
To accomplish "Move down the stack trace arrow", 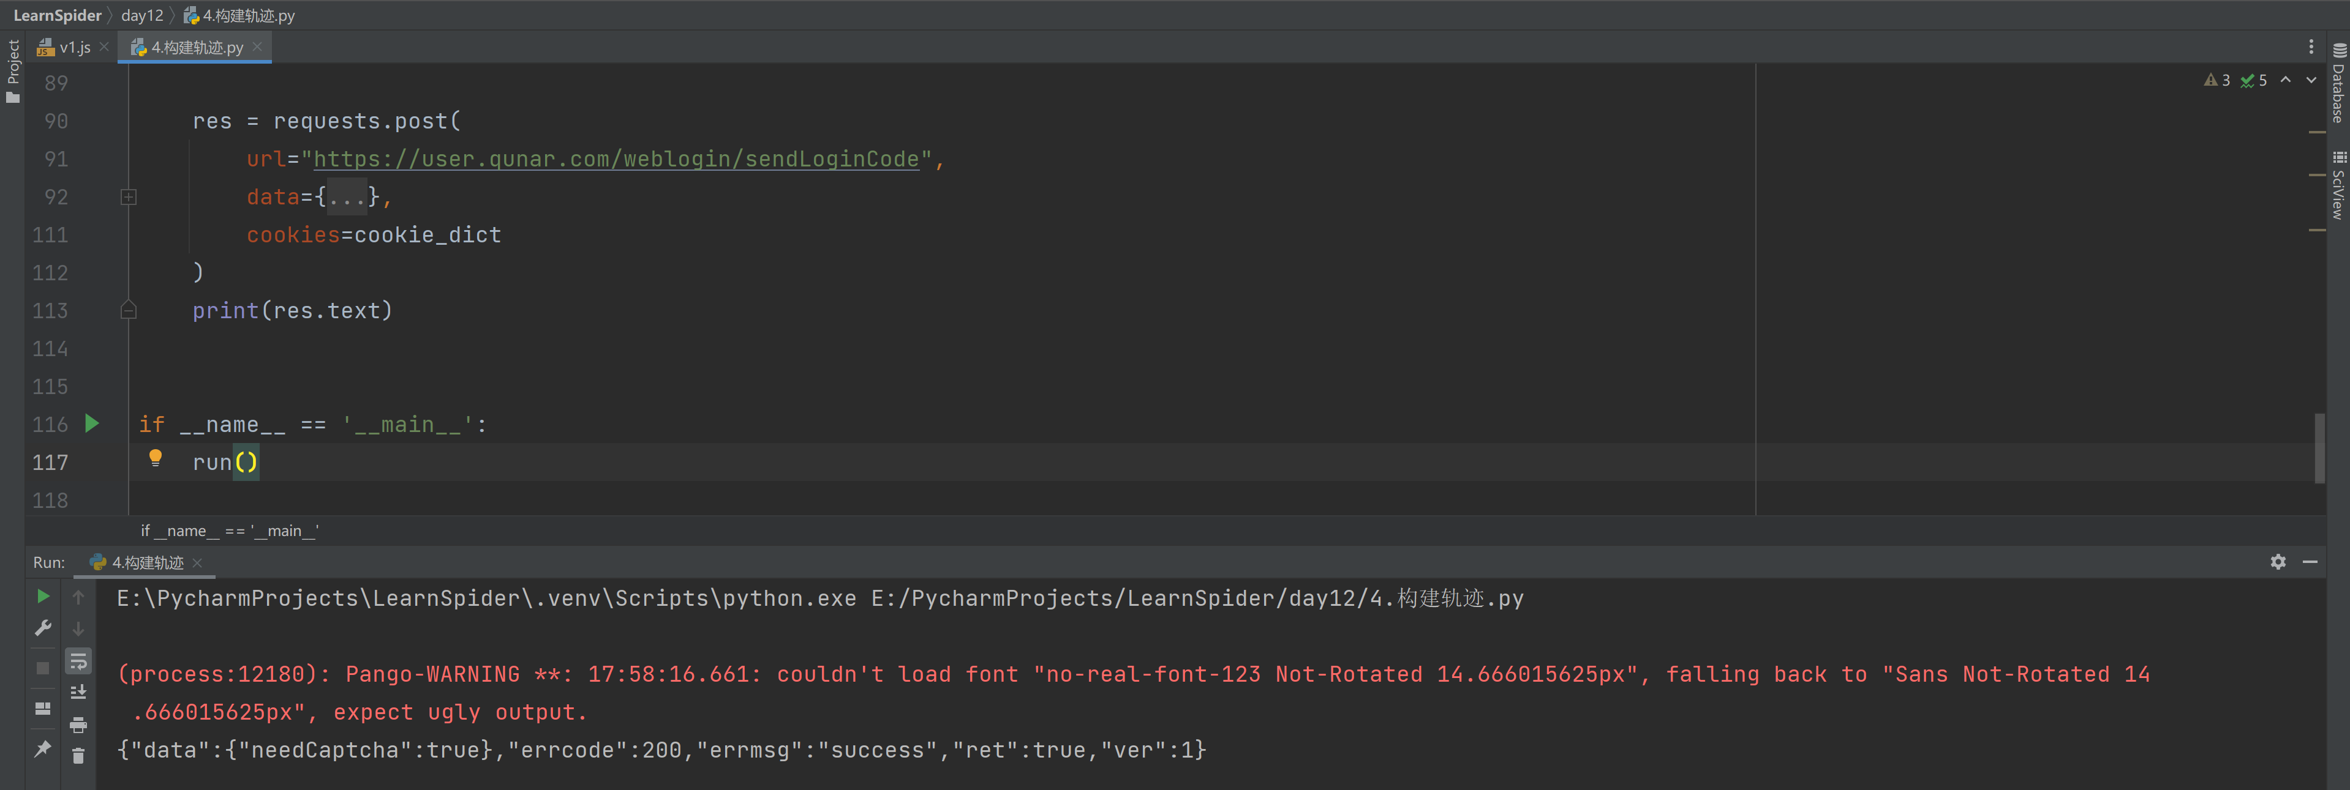I will pos(78,628).
